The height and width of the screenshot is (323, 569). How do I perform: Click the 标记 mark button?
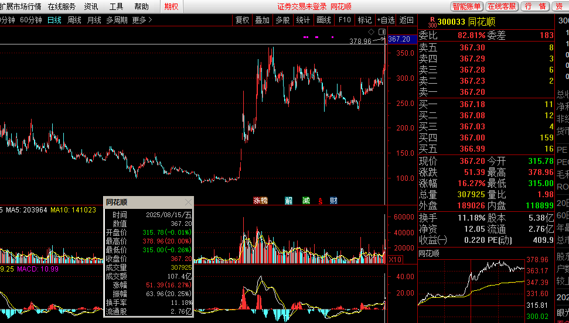click(x=364, y=20)
